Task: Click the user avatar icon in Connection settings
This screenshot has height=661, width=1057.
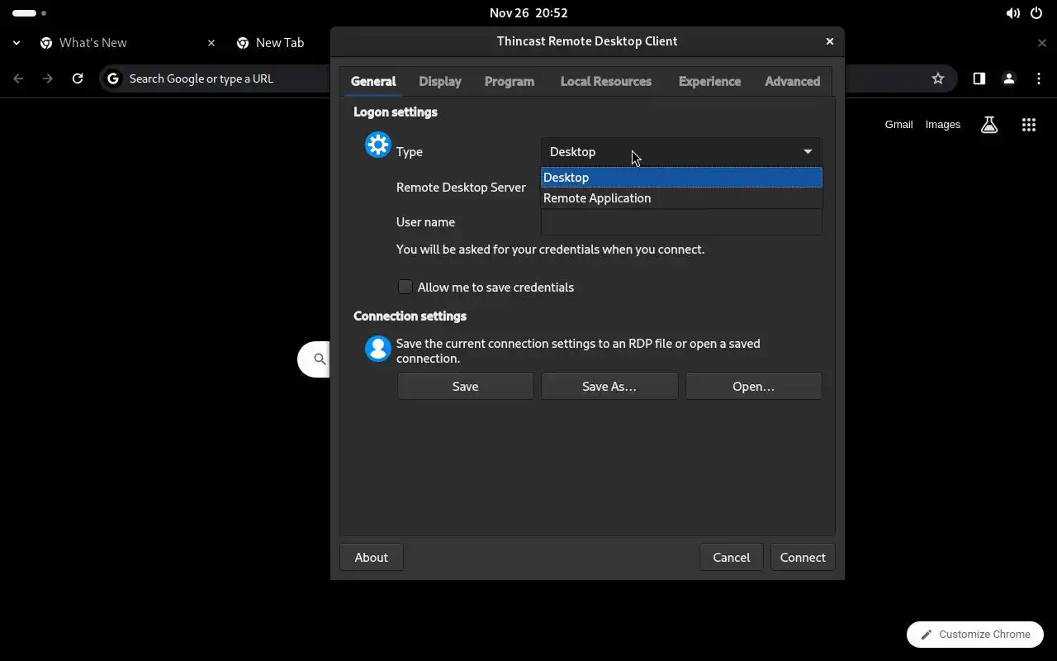Action: tap(378, 349)
